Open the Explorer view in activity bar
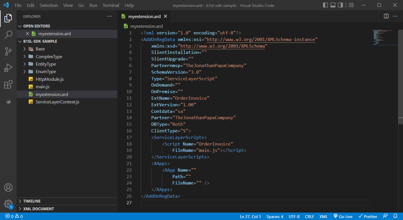Image resolution: width=403 pixels, height=220 pixels. coord(8,18)
